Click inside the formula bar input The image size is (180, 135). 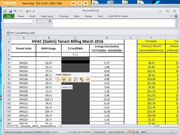(x=114, y=23)
